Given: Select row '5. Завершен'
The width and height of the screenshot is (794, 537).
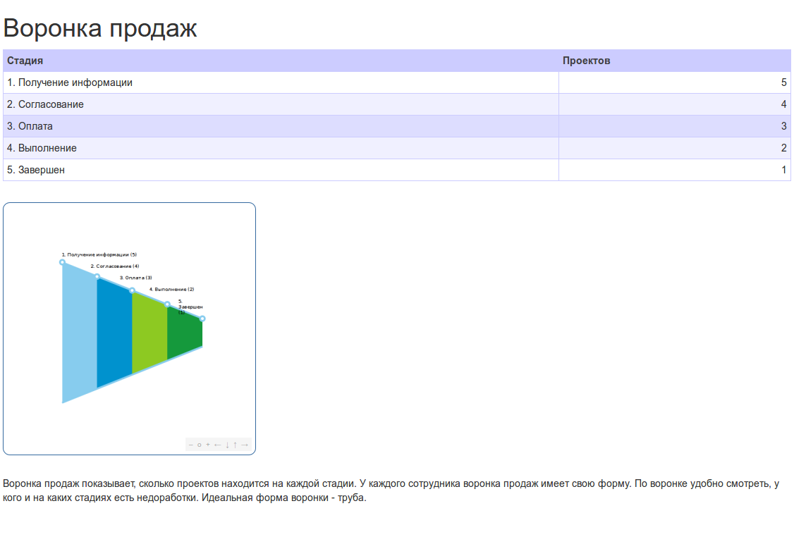Looking at the screenshot, I should [397, 170].
